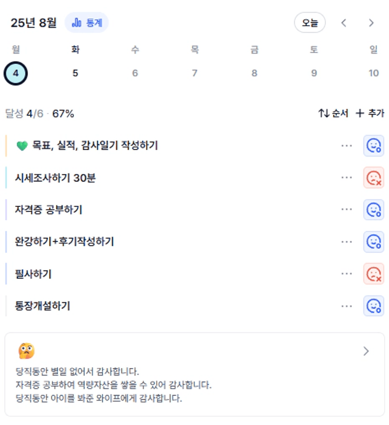Viewport: 389px width, 425px height.
Task: Toggle the red failed face for 시세조사하기 30분
Action: [x=373, y=178]
